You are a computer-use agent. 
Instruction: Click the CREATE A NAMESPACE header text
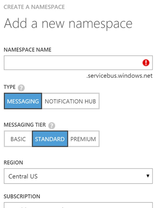(34, 7)
